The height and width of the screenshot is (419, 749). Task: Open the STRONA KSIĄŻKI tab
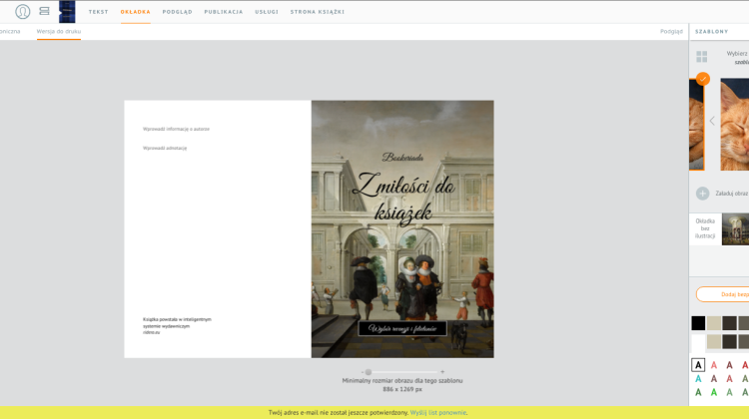pos(318,12)
